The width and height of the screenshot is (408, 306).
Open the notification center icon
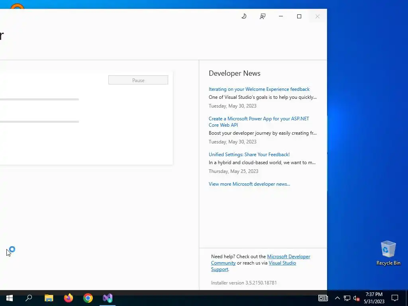pyautogui.click(x=395, y=298)
